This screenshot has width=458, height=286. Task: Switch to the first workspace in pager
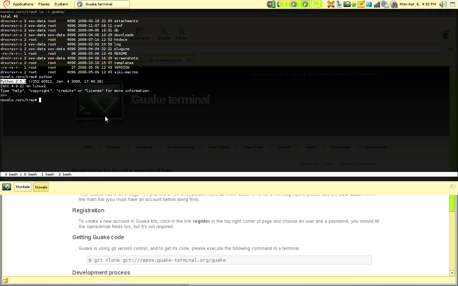[282, 4]
